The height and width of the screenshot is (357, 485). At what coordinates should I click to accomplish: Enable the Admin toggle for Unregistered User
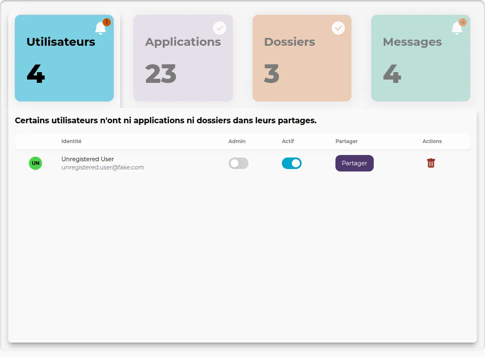click(x=238, y=163)
